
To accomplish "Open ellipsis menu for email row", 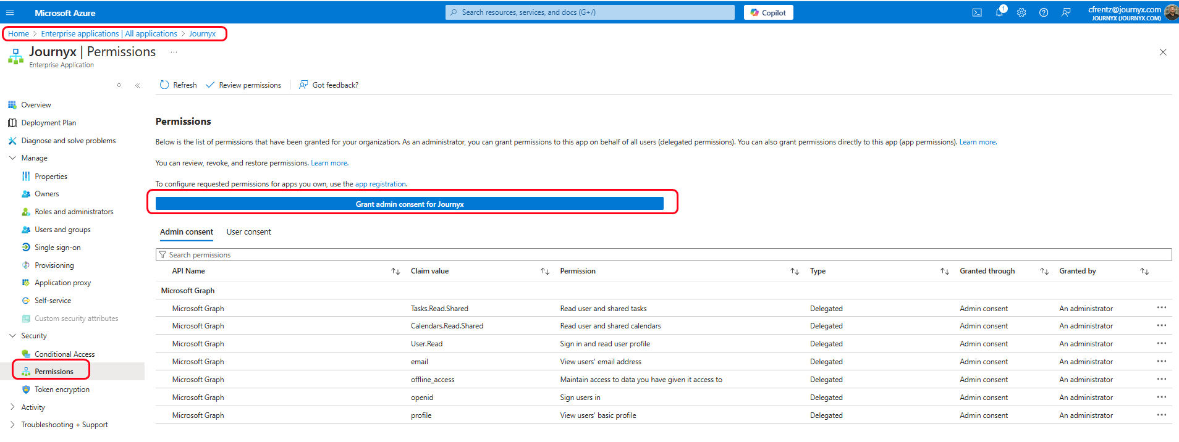I will [1162, 361].
